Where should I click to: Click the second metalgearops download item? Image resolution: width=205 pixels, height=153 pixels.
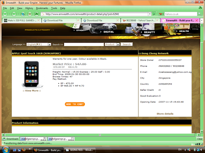[61, 139]
